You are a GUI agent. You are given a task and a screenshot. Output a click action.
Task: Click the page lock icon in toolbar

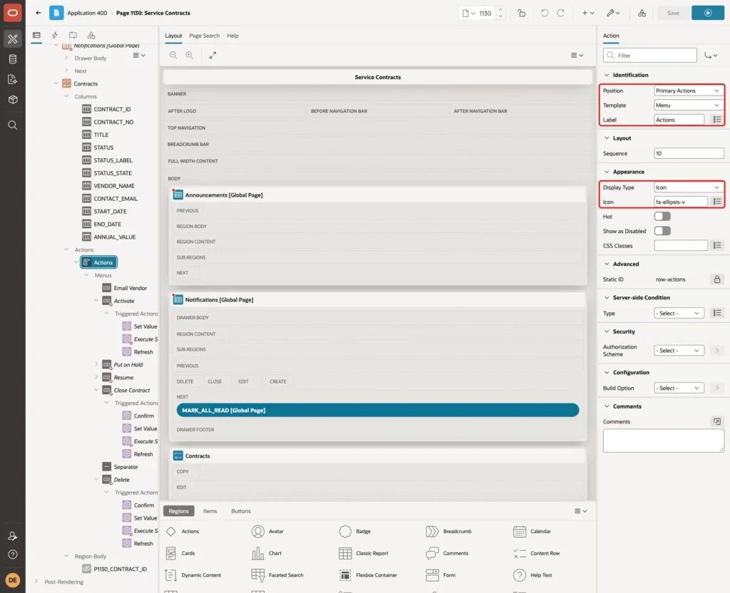coord(521,13)
